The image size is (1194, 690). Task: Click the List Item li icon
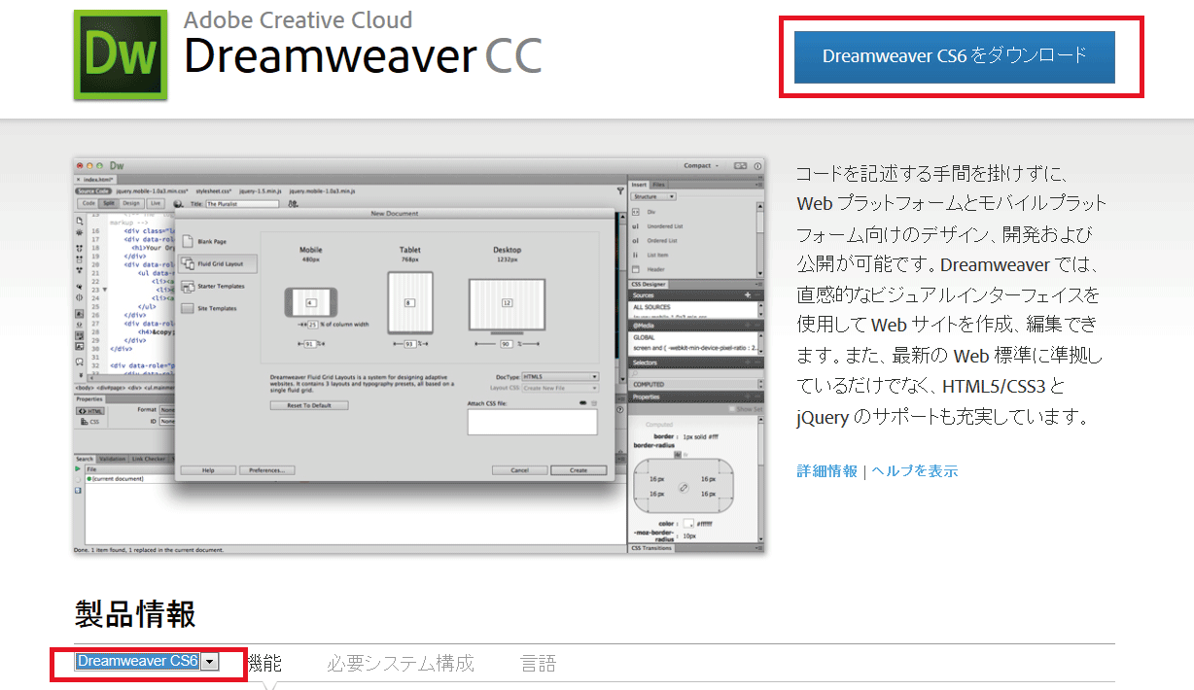click(x=636, y=255)
